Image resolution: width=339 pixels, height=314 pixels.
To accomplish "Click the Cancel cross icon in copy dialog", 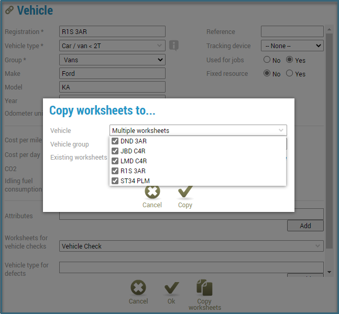I will pyautogui.click(x=152, y=192).
